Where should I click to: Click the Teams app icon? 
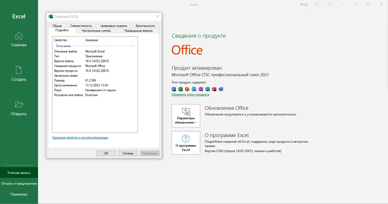(221, 89)
